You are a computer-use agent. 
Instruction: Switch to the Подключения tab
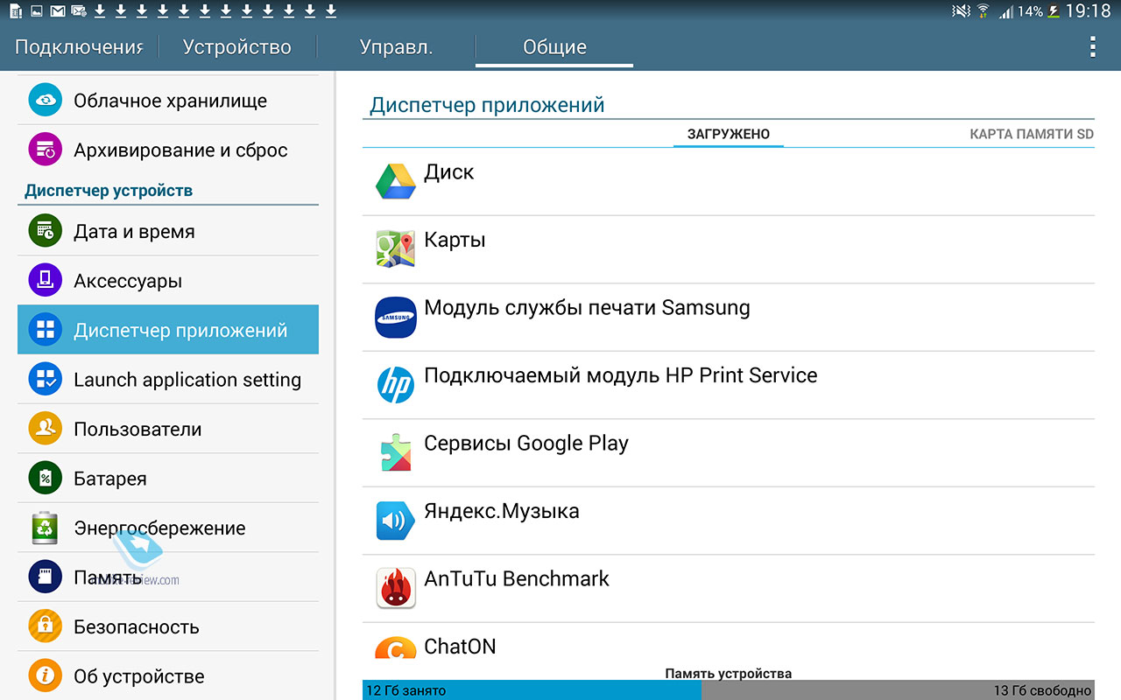click(x=79, y=47)
